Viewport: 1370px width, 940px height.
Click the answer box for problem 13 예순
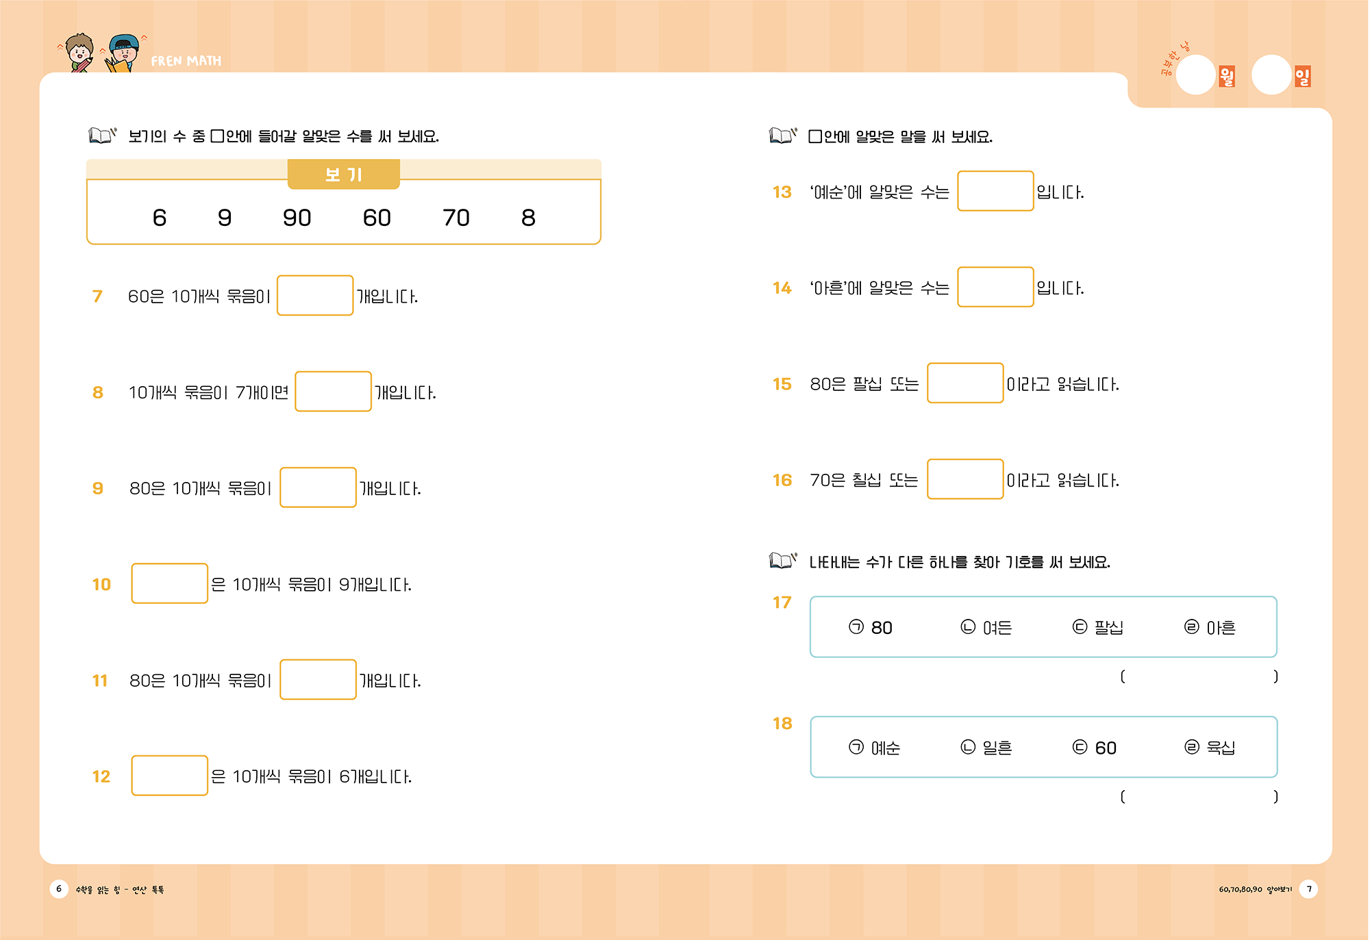tap(995, 191)
